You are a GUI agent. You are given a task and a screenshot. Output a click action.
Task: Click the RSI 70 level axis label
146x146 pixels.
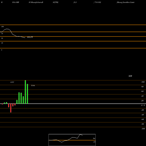2,34
